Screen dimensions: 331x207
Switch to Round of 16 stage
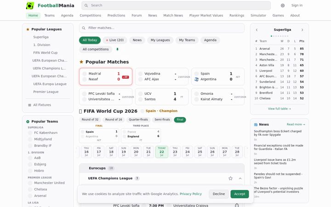point(114,120)
